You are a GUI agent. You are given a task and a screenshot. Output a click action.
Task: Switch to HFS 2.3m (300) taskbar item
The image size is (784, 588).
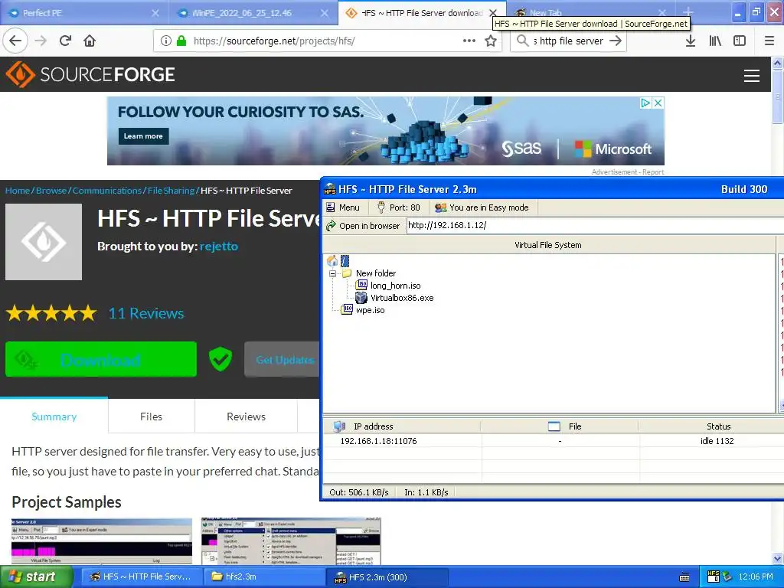(387, 577)
